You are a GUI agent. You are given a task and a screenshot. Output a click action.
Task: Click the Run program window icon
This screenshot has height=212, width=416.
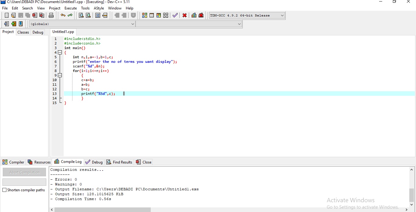(x=152, y=15)
